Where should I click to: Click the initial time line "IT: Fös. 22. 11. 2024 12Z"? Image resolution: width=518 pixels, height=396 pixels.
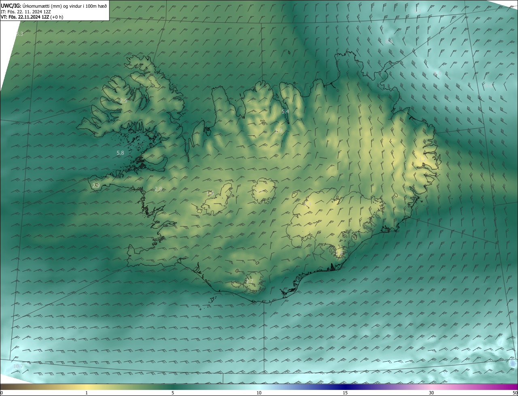pyautogui.click(x=26, y=11)
